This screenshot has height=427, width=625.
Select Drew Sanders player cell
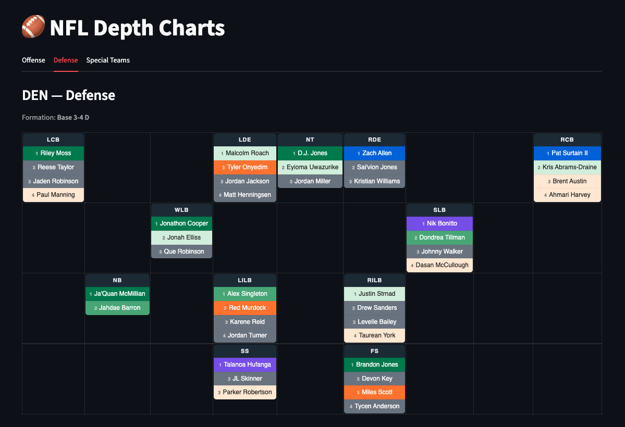[x=374, y=308]
